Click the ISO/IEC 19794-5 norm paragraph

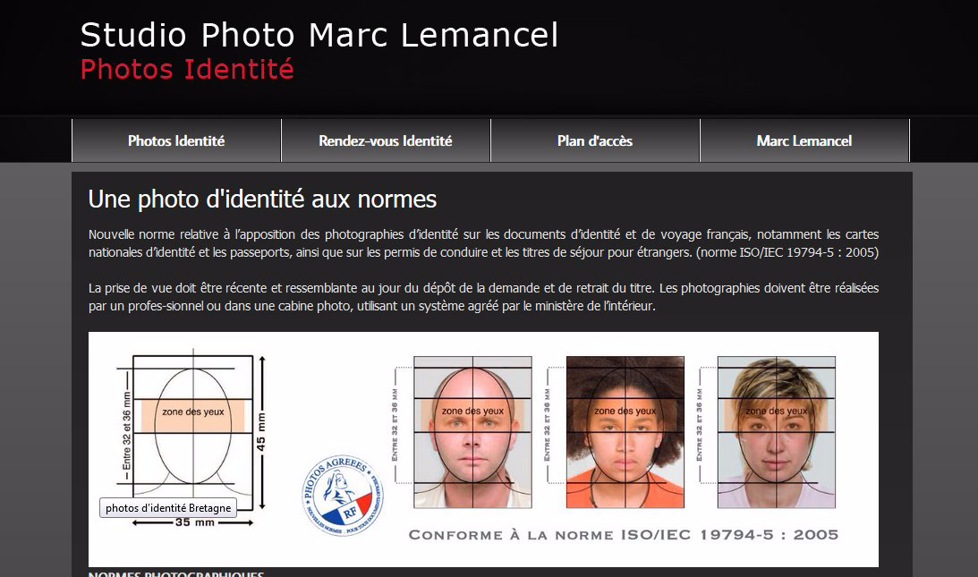(483, 243)
